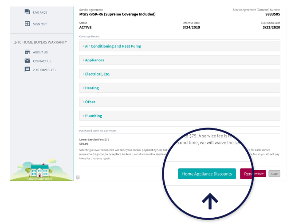
Task: Expand the Heating coverage details
Action: (91, 88)
